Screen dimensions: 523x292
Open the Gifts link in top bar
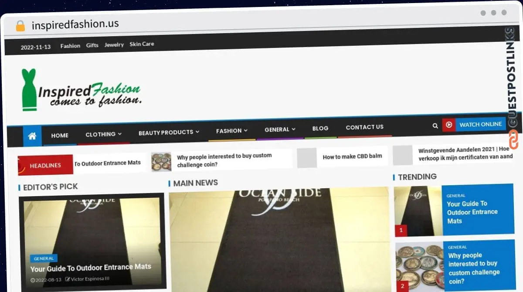coord(92,45)
